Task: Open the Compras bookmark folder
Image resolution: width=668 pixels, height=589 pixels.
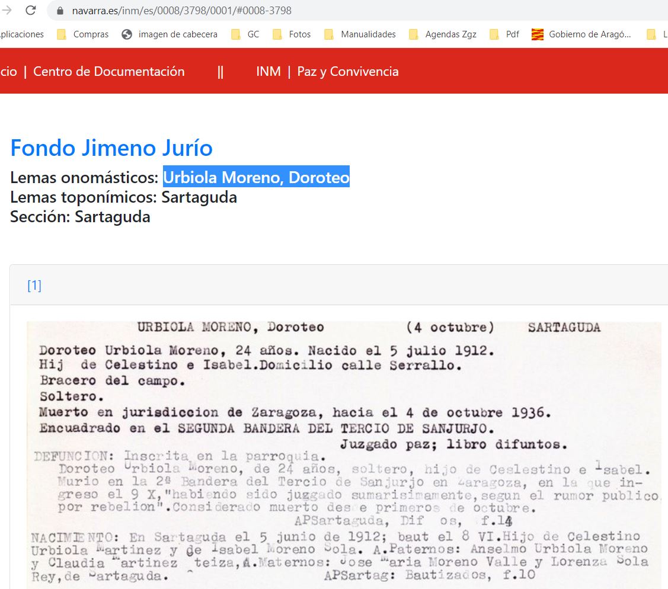Action: [x=83, y=34]
